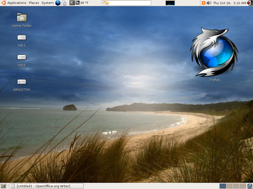Screen dimensions: 253x189
Task: Click the orange update notifier icon
Action: (x=203, y=3)
